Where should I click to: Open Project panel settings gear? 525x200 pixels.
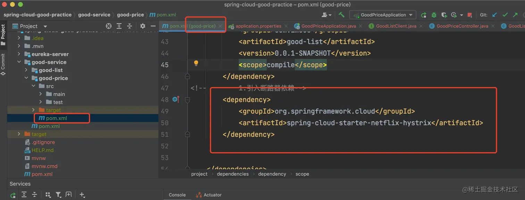[143, 26]
